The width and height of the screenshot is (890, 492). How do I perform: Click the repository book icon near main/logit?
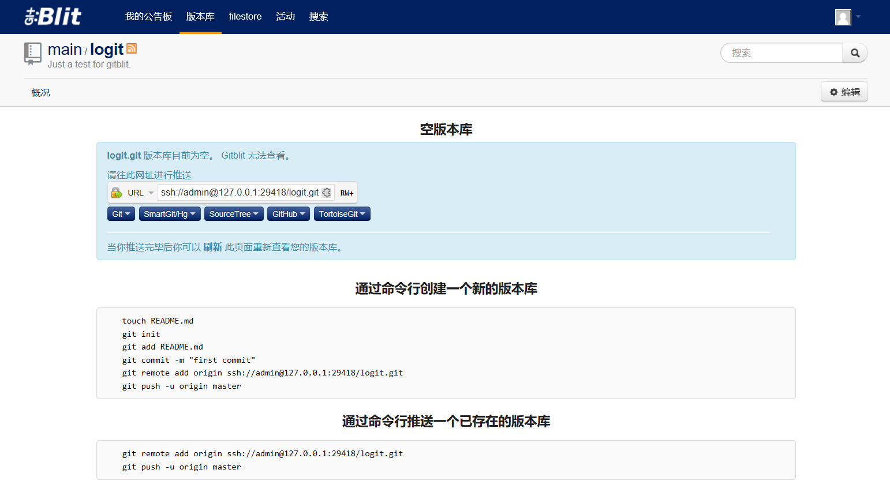[x=33, y=54]
